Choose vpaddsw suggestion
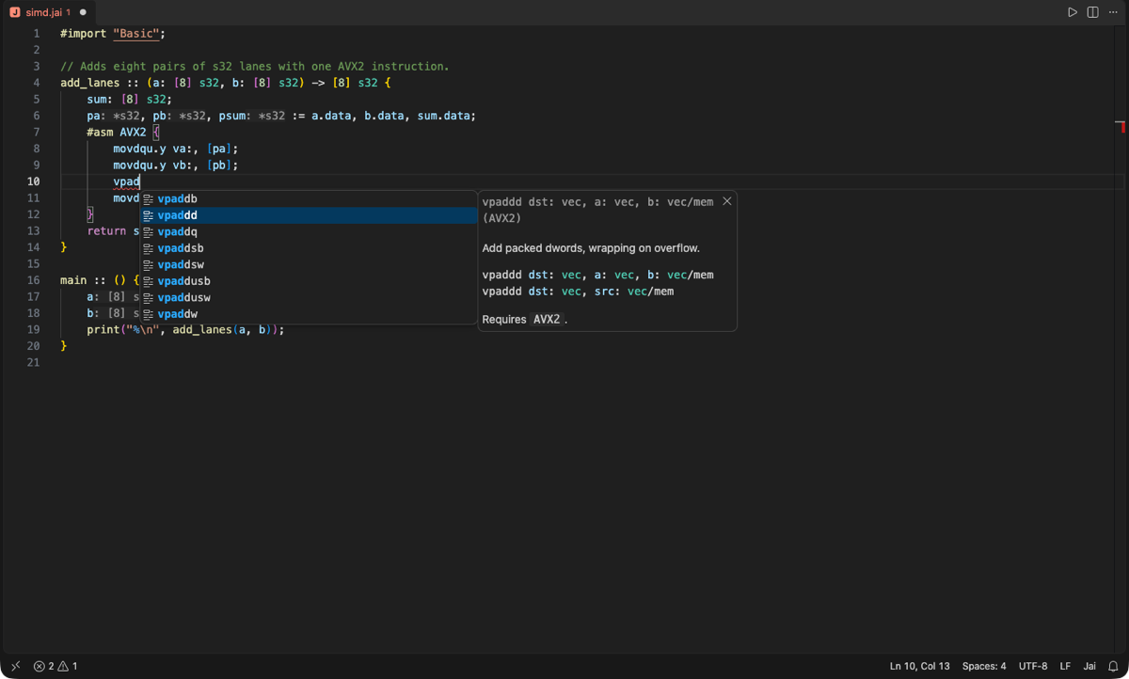The width and height of the screenshot is (1129, 679). click(x=310, y=264)
